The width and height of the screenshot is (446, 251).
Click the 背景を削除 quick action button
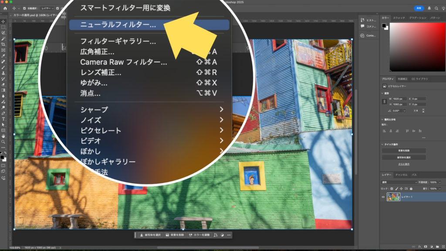pyautogui.click(x=404, y=151)
